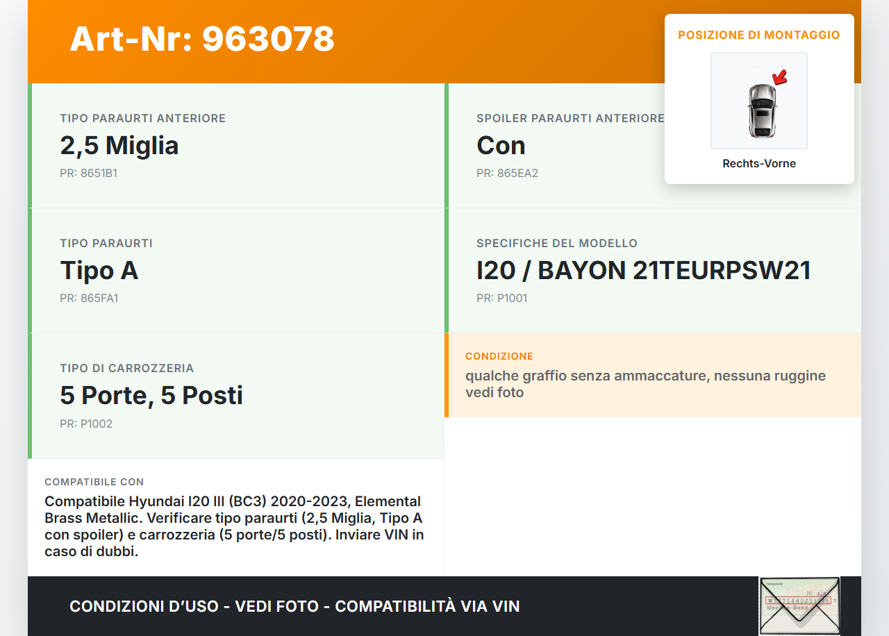Select the TIPO DI CARROZZERIA label
This screenshot has width=889, height=636.
[127, 369]
